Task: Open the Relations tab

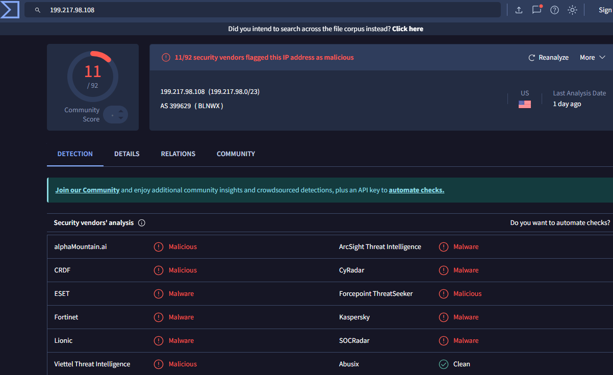Action: point(178,154)
